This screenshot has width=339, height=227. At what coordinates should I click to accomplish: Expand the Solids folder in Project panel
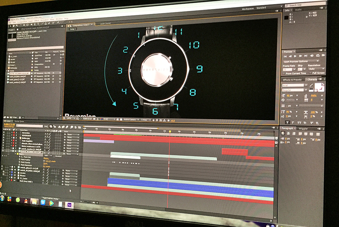coord(7,70)
